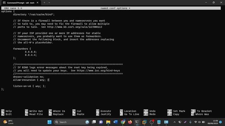Open the clock and date 15:56

coord(213,122)
